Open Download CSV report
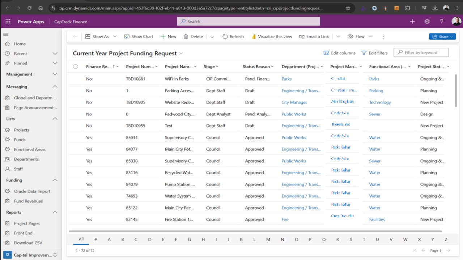 (28, 243)
